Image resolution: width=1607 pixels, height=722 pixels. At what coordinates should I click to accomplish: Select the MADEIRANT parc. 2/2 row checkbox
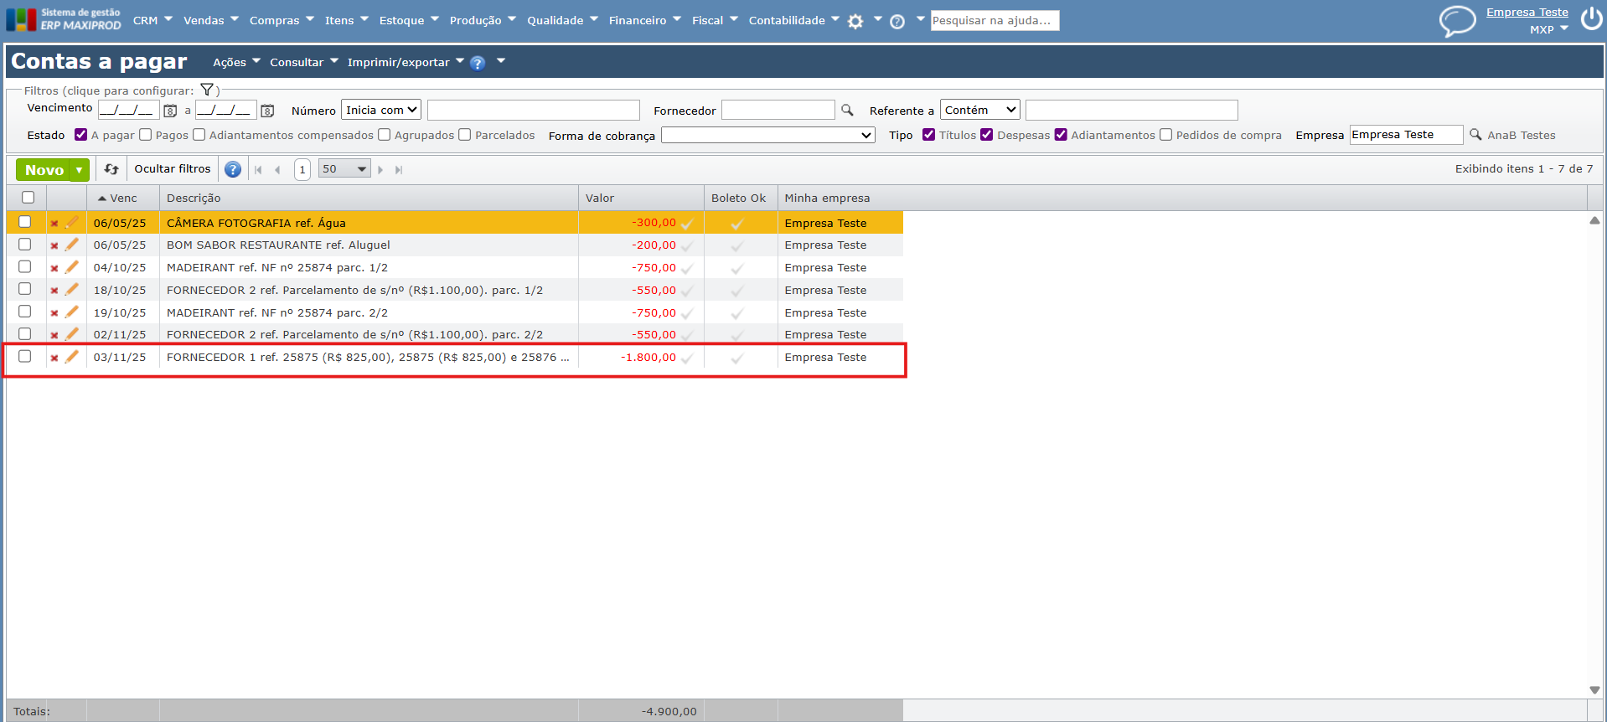coord(25,312)
